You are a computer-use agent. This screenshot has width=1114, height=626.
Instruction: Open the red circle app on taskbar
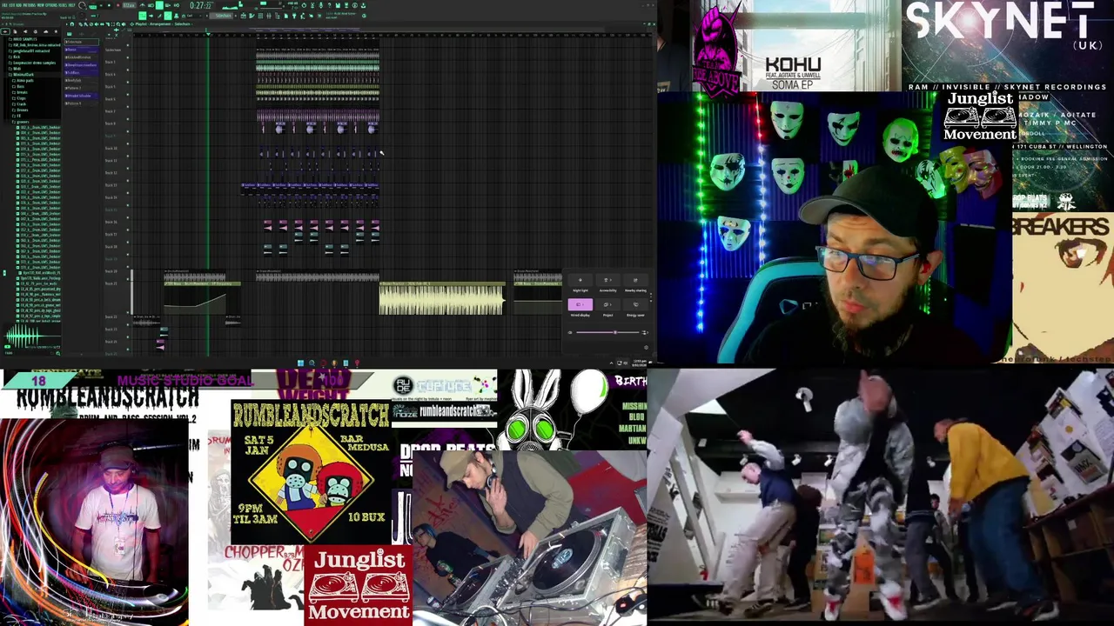(323, 363)
